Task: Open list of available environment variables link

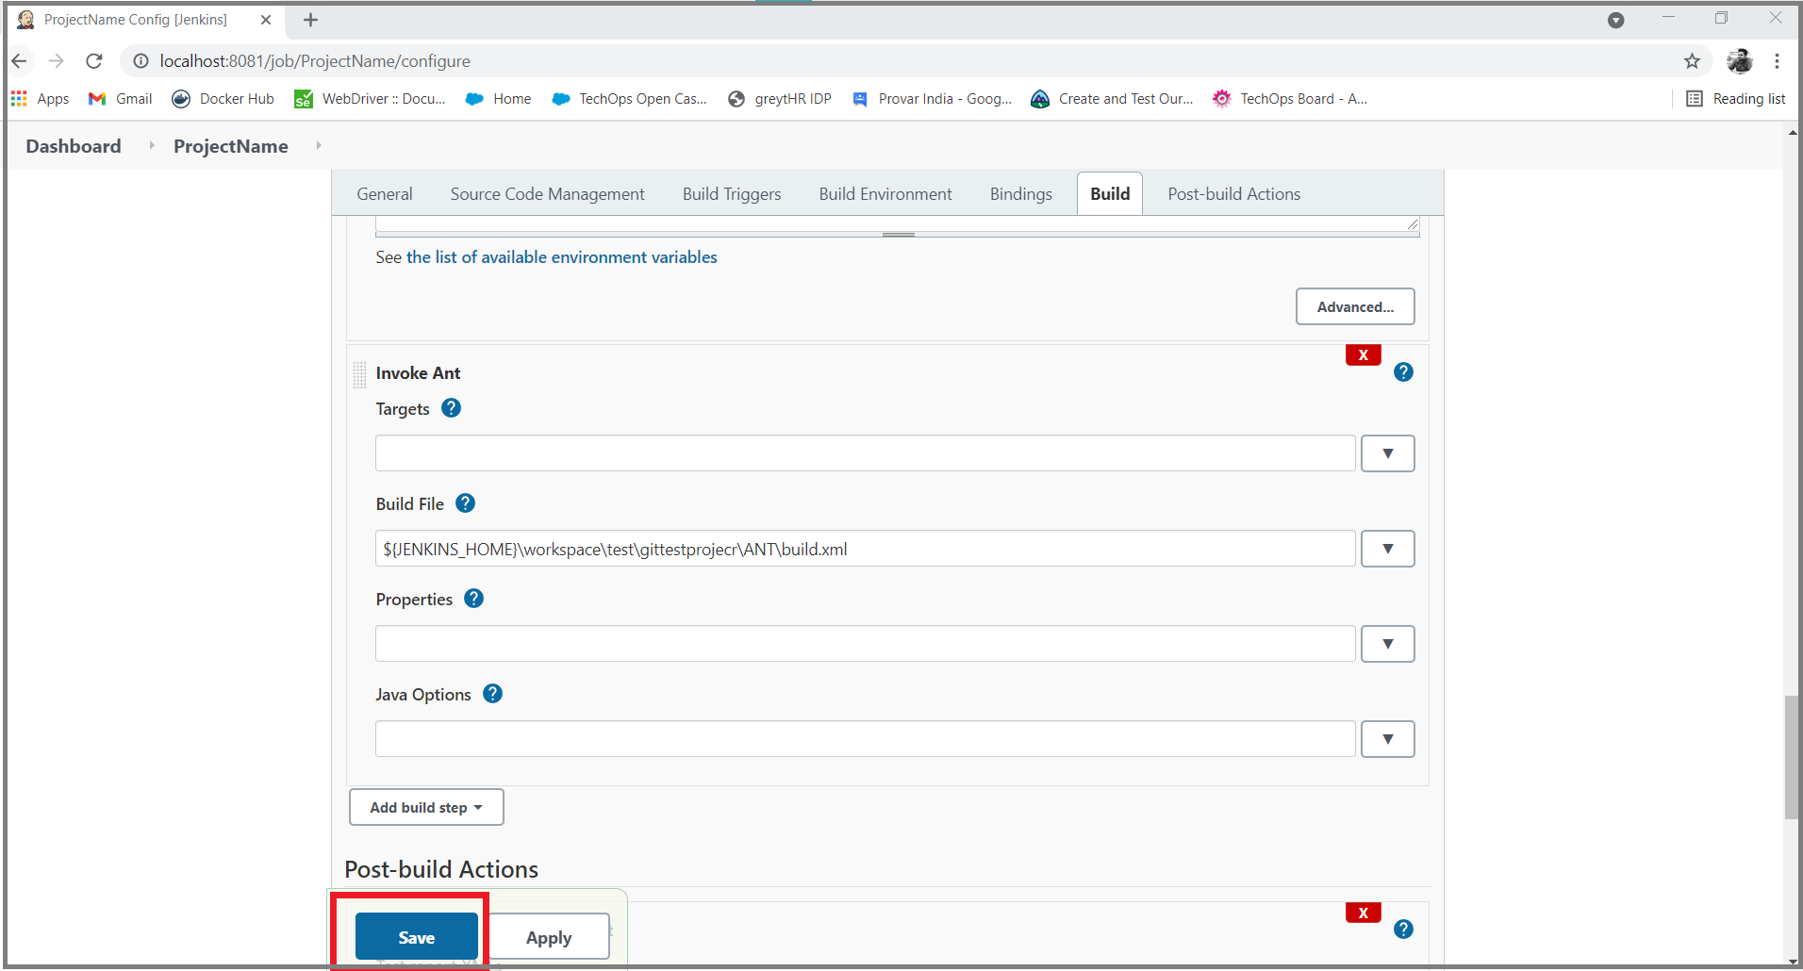Action: [x=562, y=257]
